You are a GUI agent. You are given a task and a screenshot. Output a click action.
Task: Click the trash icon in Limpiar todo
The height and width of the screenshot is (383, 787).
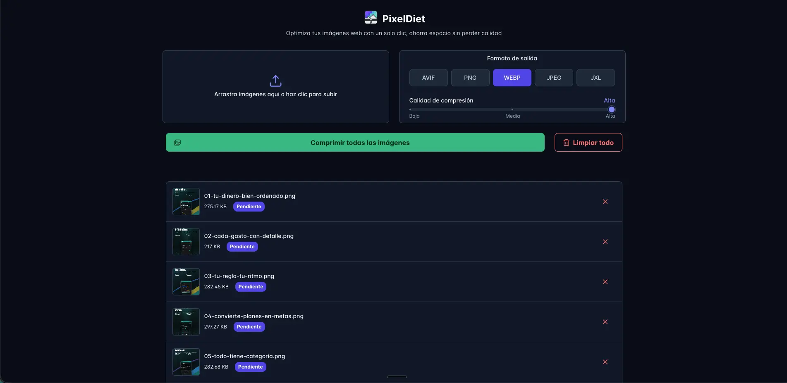566,143
